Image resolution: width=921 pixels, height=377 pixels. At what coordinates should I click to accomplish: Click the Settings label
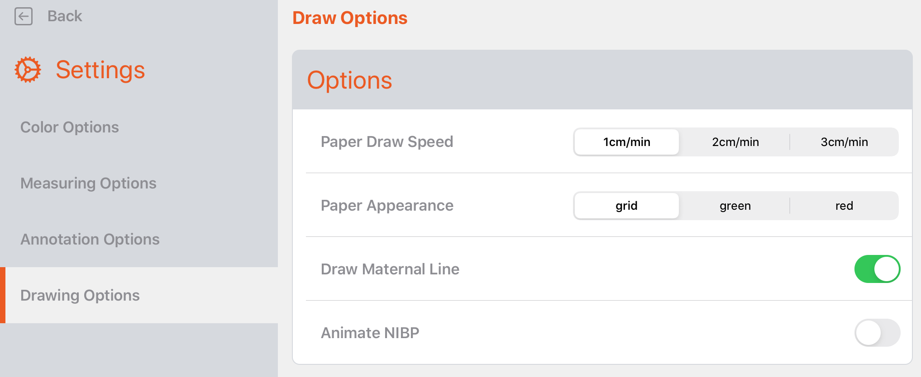100,70
